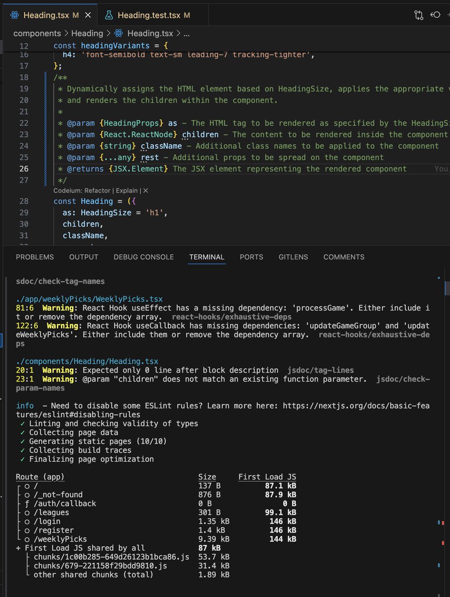
Task: Click the Open Previous Change icon top right
Action: pos(435,15)
